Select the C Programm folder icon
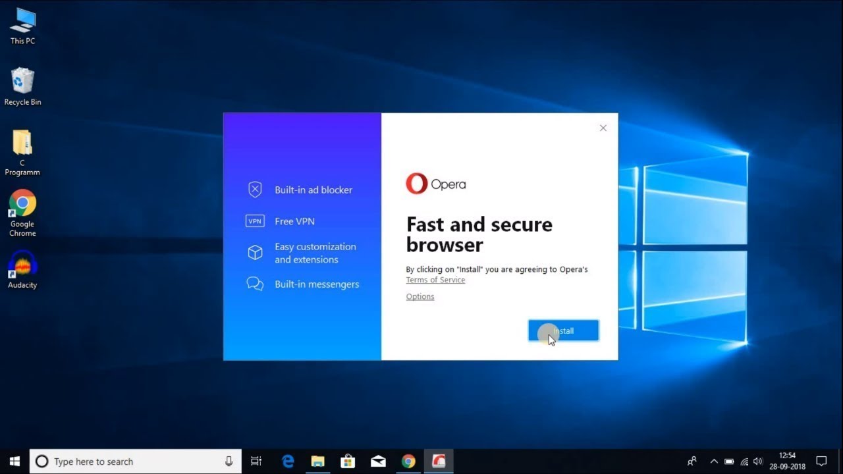Viewport: 843px width, 474px height. 22,153
